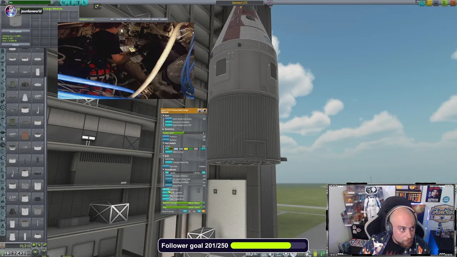457x257 pixels.
Task: Toggle advanced parts mode arrow
Action: coord(4,2)
